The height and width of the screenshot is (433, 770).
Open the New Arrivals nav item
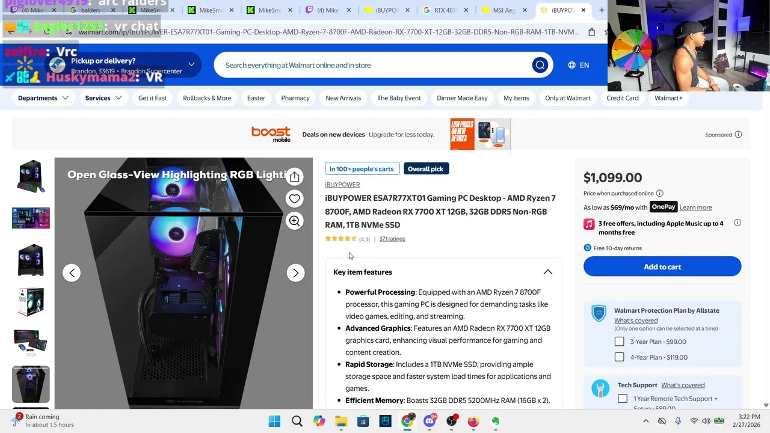pos(343,98)
